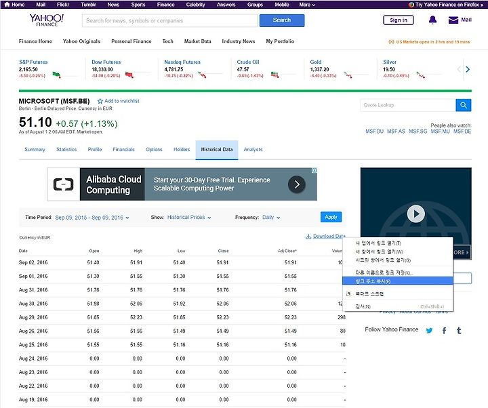The width and height of the screenshot is (488, 408).
Task: Click the market-status icon beside US Markets notice
Action: (x=391, y=42)
